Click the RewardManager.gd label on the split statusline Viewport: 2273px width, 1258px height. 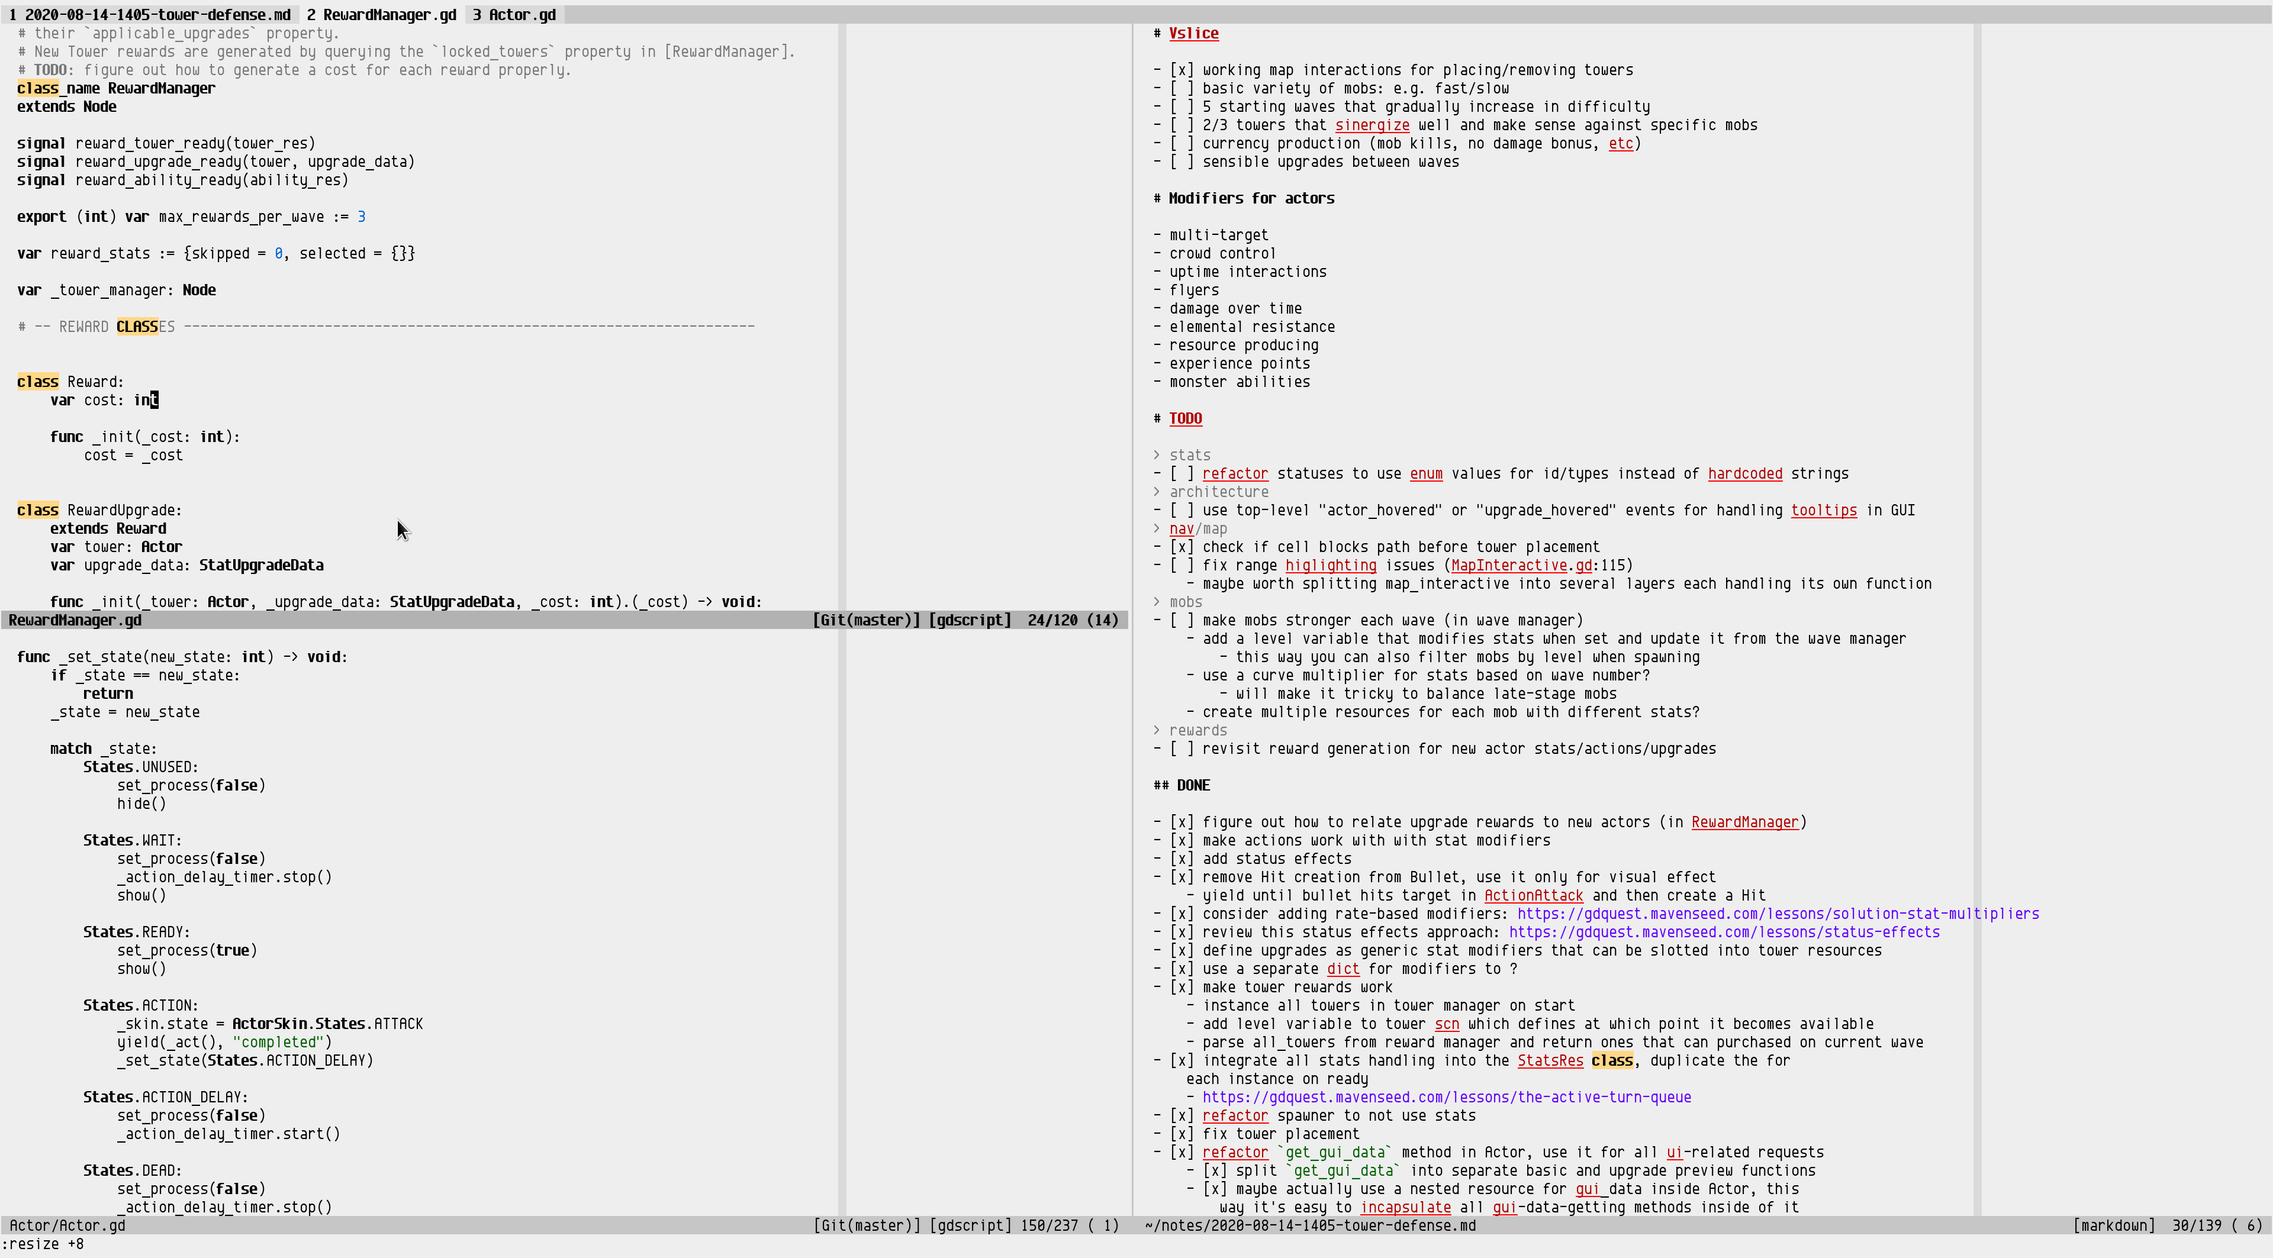point(75,620)
